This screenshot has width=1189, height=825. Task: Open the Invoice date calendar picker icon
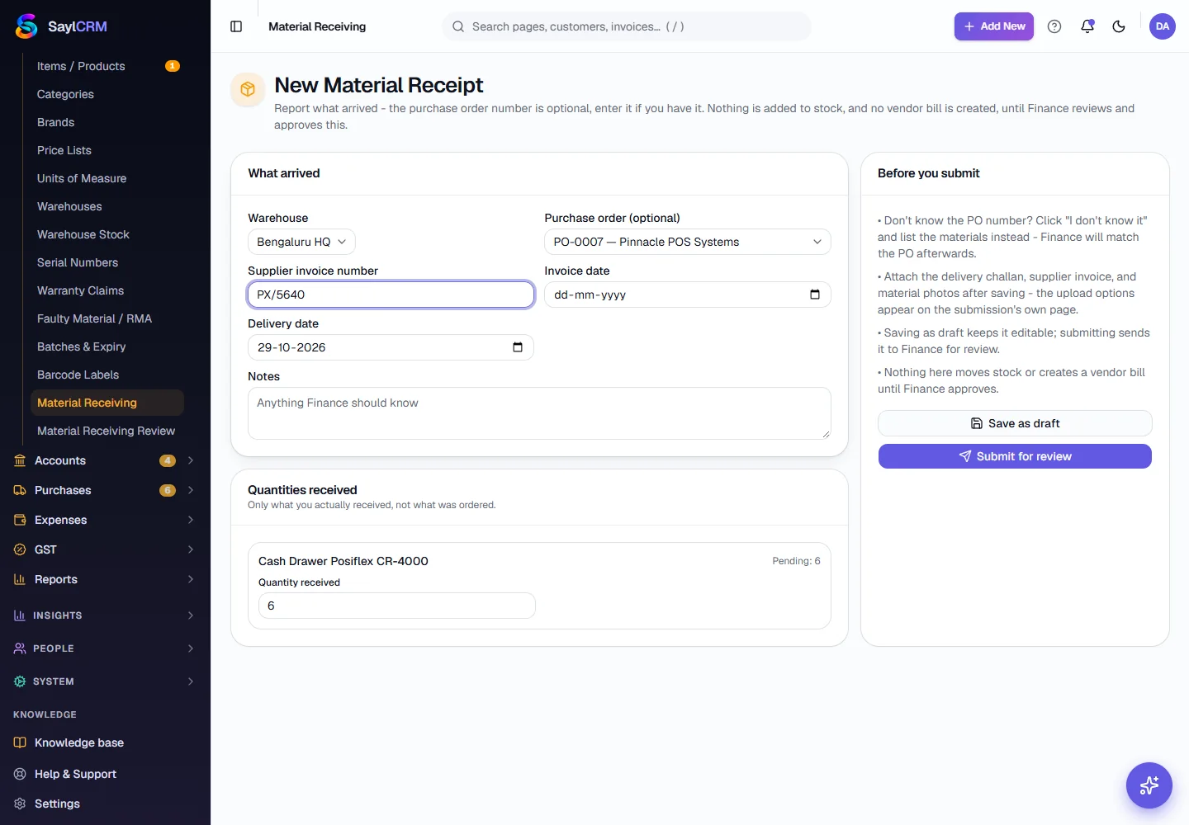815,295
